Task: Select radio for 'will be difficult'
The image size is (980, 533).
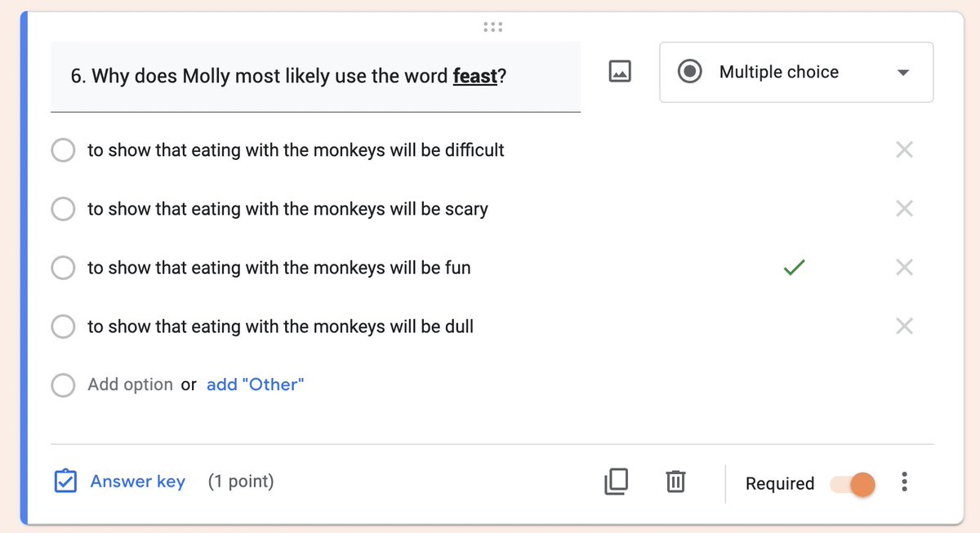Action: pyautogui.click(x=64, y=150)
